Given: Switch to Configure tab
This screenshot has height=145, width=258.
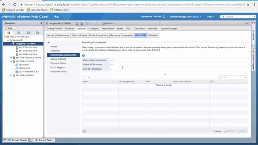Looking at the screenshot, I should pyautogui.click(x=94, y=29).
